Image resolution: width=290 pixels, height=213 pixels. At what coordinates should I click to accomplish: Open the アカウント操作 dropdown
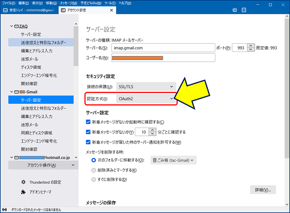[x=43, y=165]
